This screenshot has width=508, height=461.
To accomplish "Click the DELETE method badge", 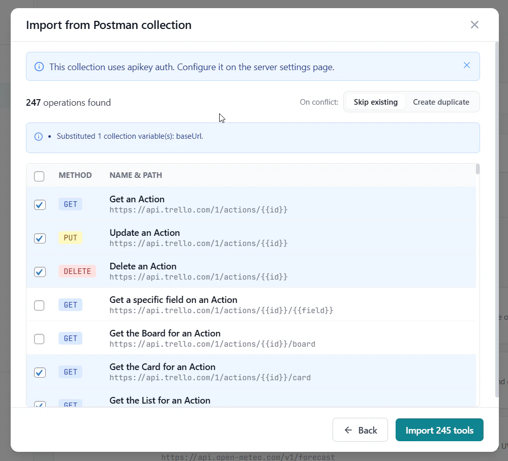I will 77,271.
